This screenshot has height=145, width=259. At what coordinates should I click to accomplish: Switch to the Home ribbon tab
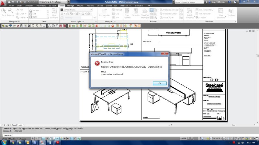pyautogui.click(x=12, y=5)
